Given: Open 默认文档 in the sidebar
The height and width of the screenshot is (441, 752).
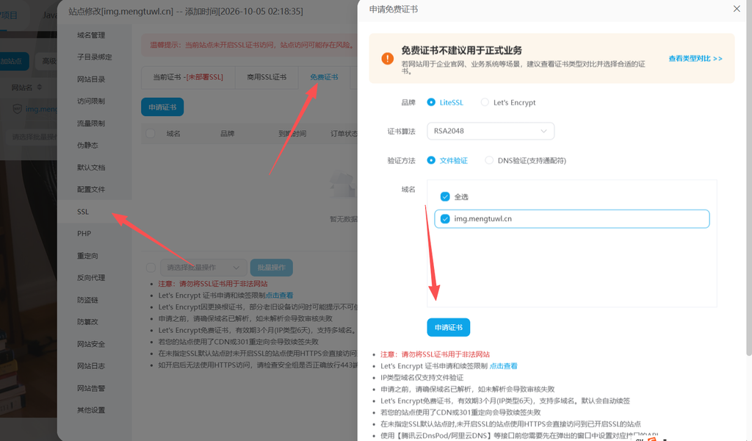Looking at the screenshot, I should (91, 168).
